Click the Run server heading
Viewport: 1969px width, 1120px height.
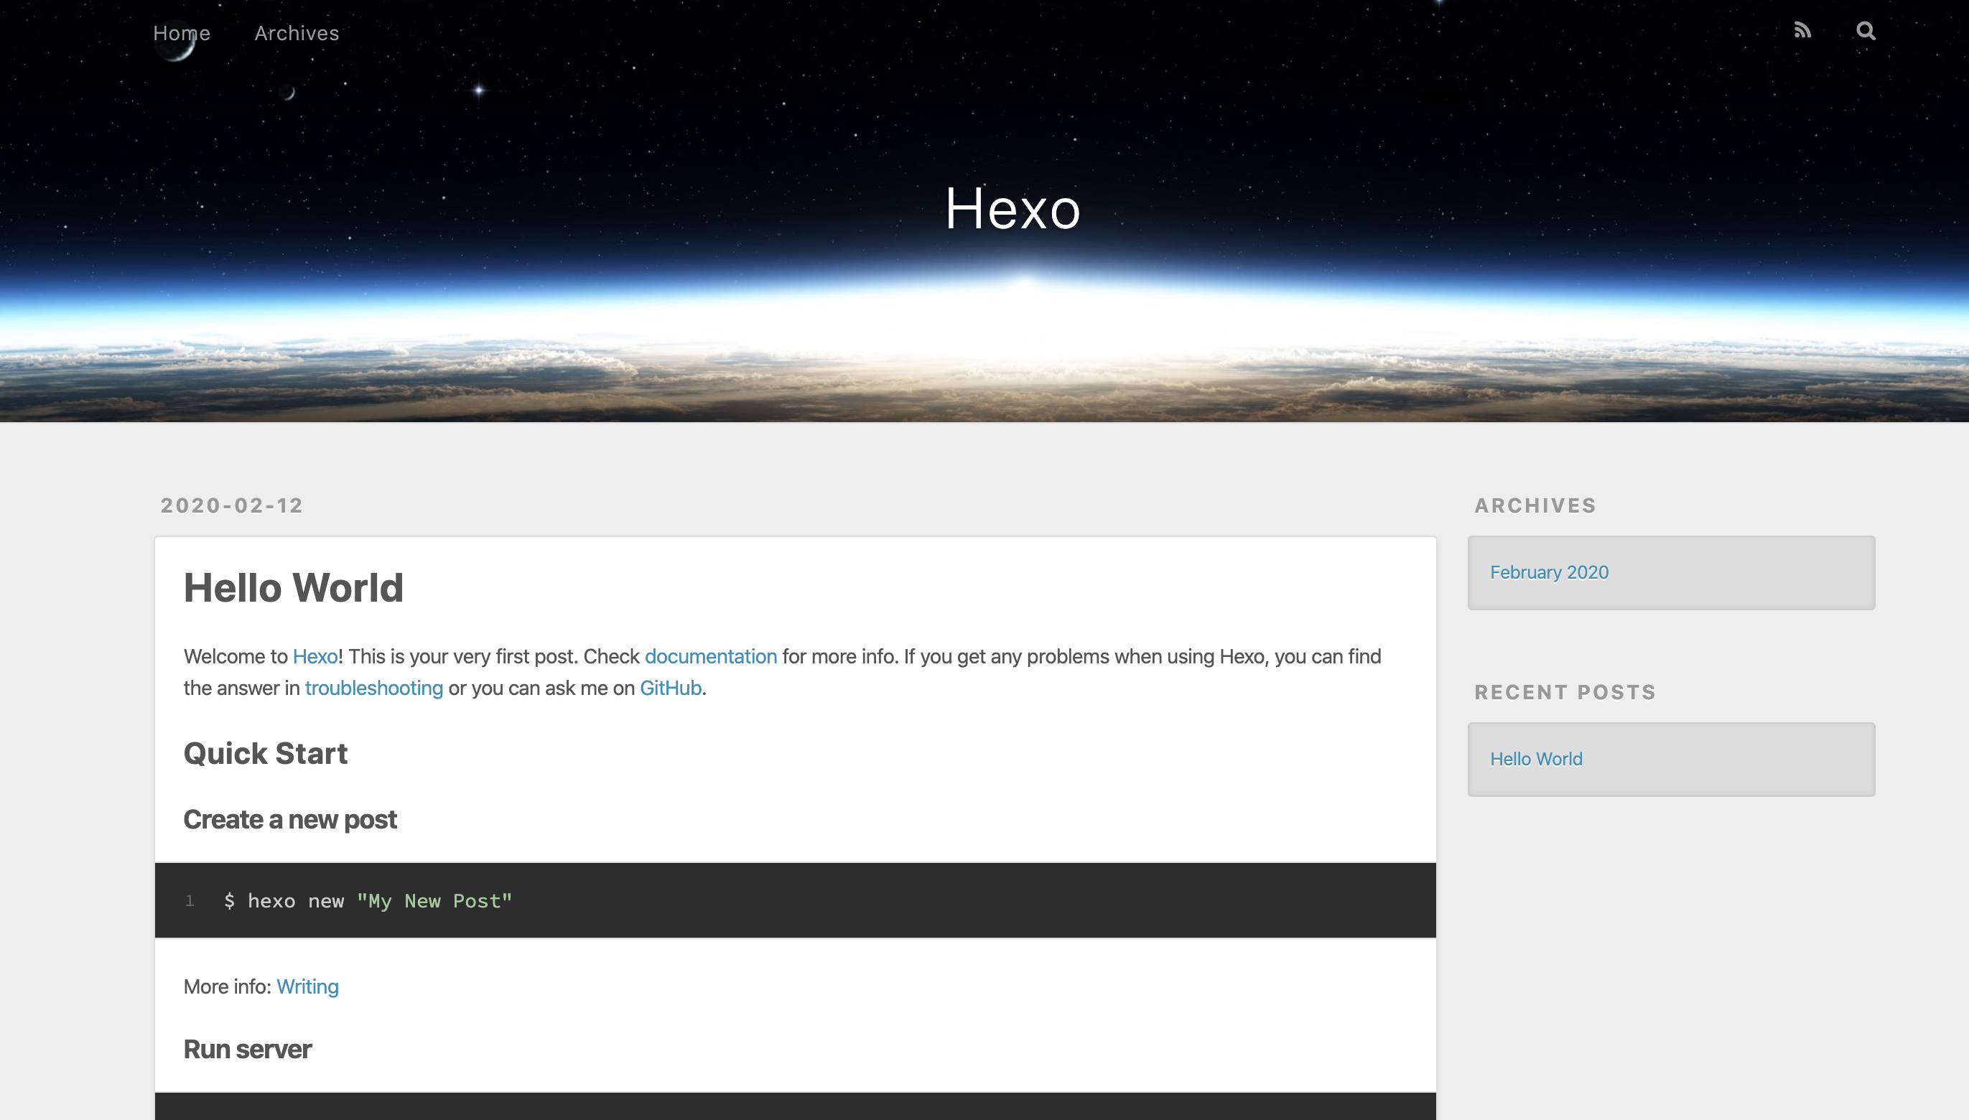pyautogui.click(x=247, y=1049)
